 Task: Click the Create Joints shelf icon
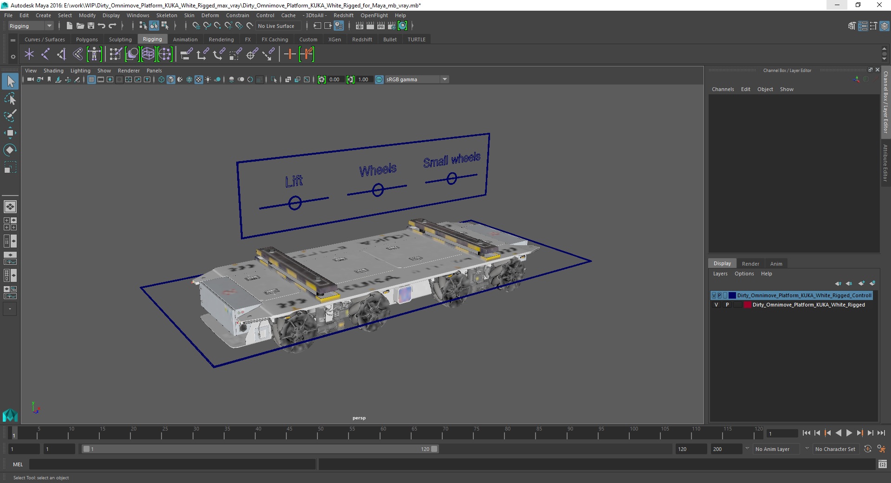pos(45,54)
